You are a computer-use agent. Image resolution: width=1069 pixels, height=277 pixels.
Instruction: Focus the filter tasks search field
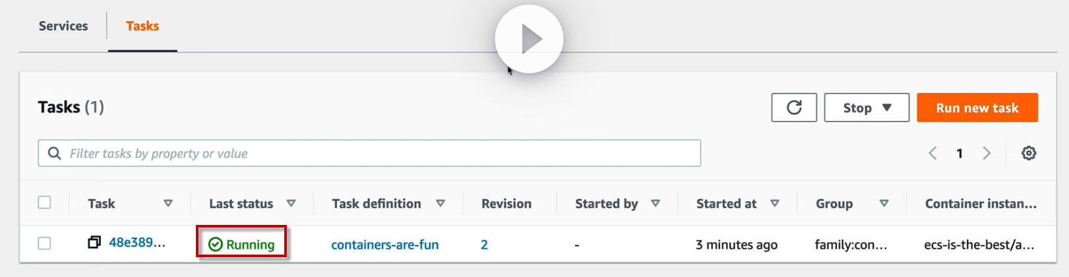pyautogui.click(x=382, y=154)
